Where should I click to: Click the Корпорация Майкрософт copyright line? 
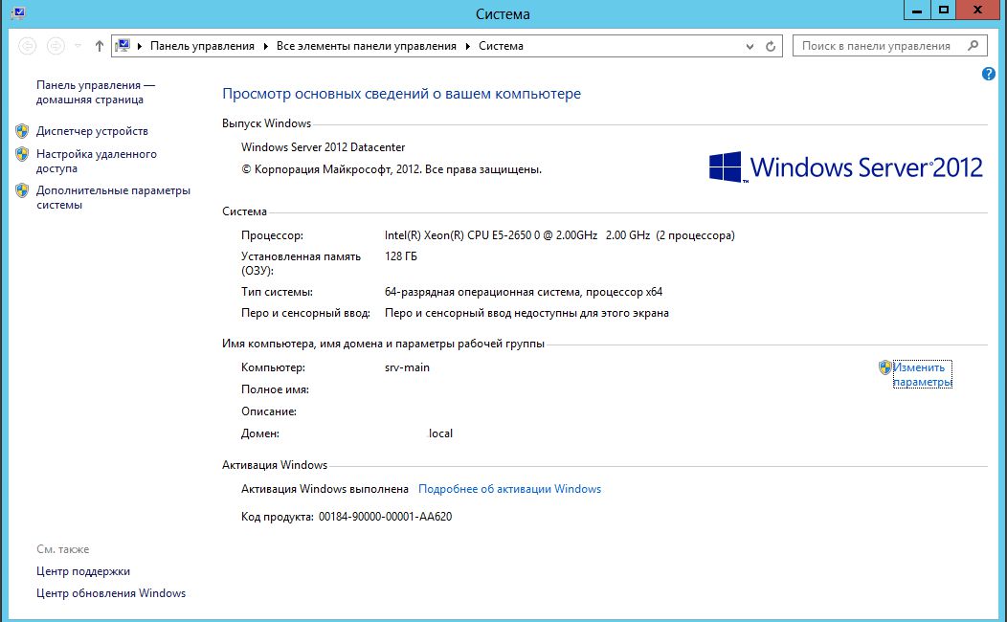pos(392,170)
